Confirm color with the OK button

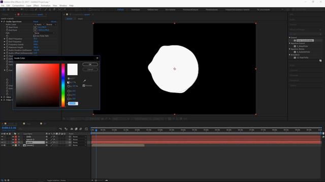pos(90,64)
